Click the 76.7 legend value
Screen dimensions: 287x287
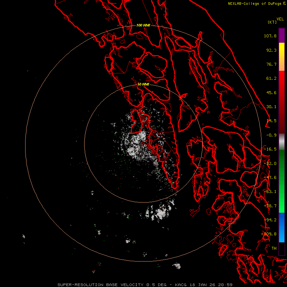pyautogui.click(x=271, y=64)
